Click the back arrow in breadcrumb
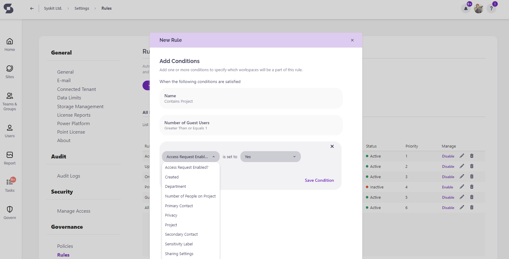The width and height of the screenshot is (509, 259). [x=32, y=8]
